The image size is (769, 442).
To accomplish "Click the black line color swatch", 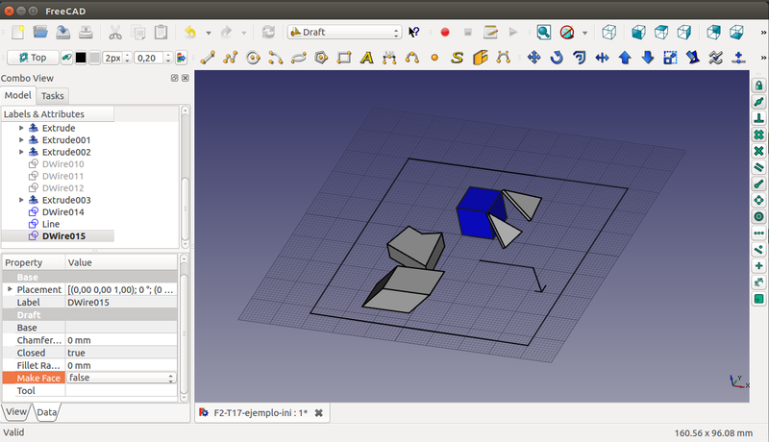I will [x=82, y=57].
